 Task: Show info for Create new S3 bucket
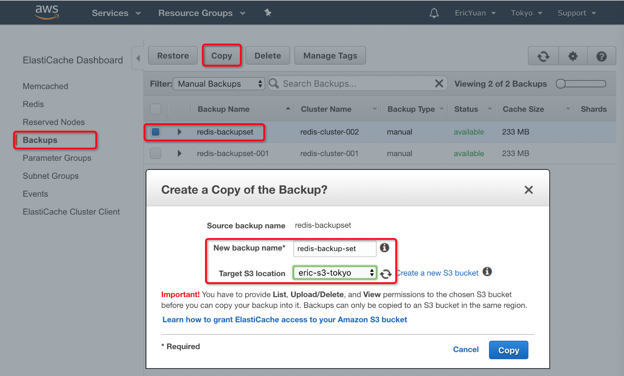tap(487, 272)
